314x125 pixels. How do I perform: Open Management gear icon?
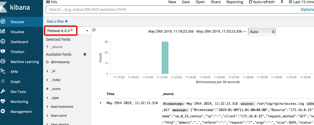(3, 111)
